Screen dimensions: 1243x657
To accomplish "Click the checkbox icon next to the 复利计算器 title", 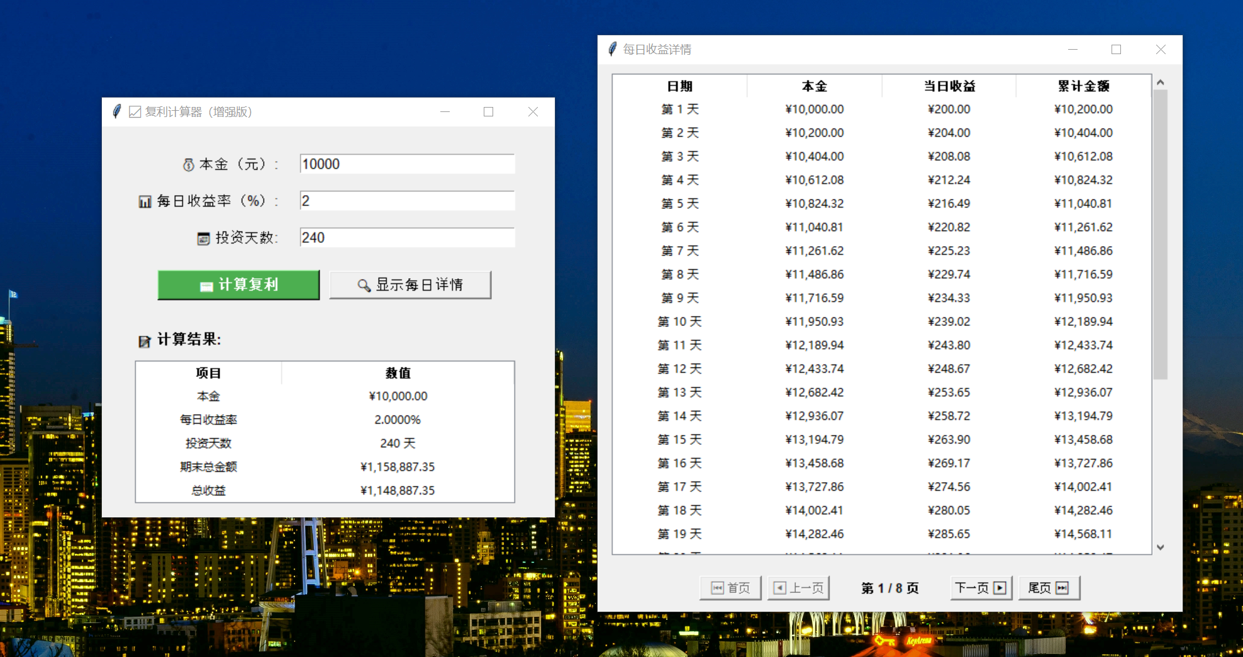I will coord(134,111).
